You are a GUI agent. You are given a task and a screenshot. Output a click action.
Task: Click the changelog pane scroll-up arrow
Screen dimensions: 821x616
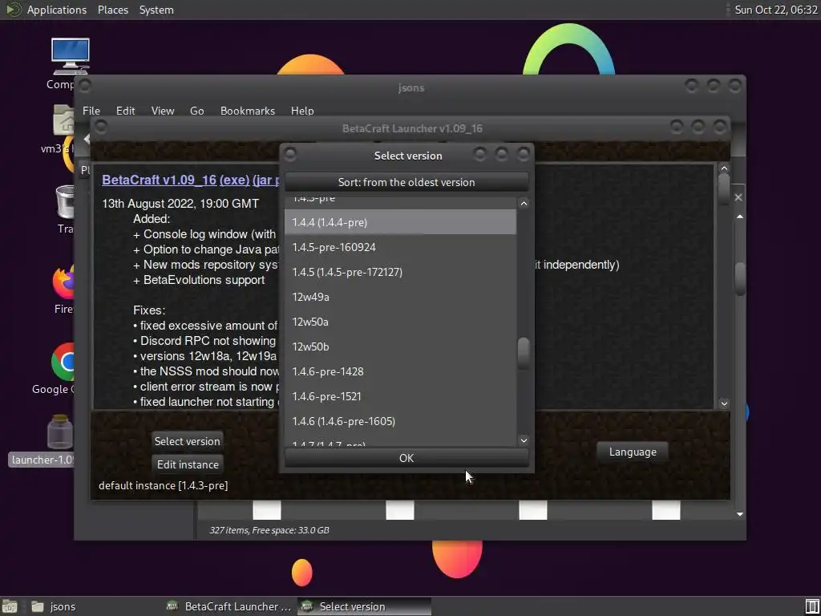point(724,168)
